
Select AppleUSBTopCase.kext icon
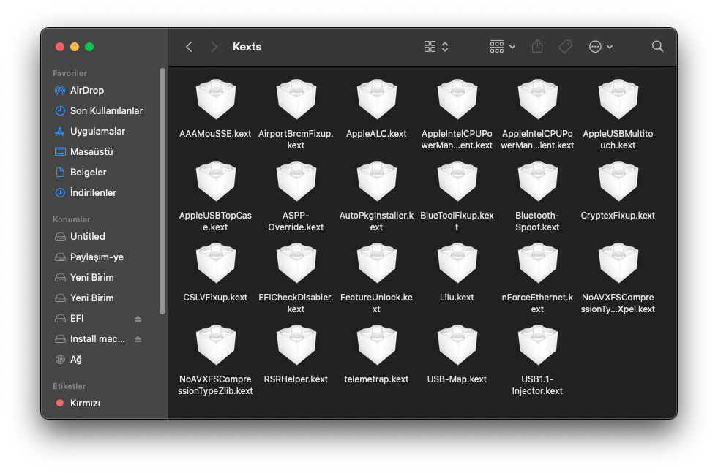point(216,181)
